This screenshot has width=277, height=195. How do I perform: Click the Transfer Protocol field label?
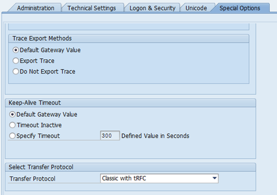point(32,179)
